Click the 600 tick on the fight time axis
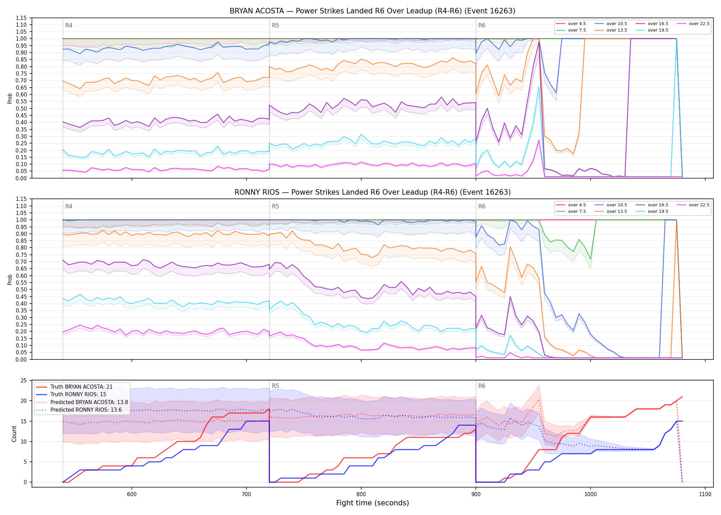The image size is (721, 515). point(132,494)
